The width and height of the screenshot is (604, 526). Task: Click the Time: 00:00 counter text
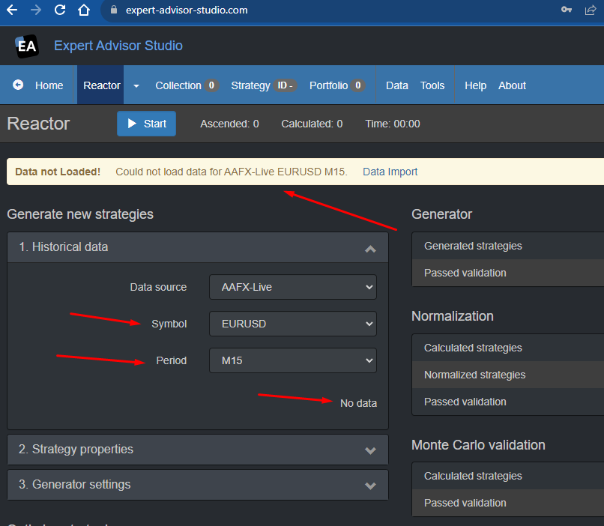point(393,124)
